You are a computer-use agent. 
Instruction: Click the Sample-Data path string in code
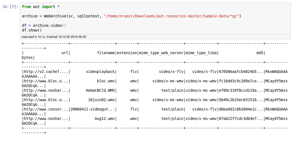(171, 16)
